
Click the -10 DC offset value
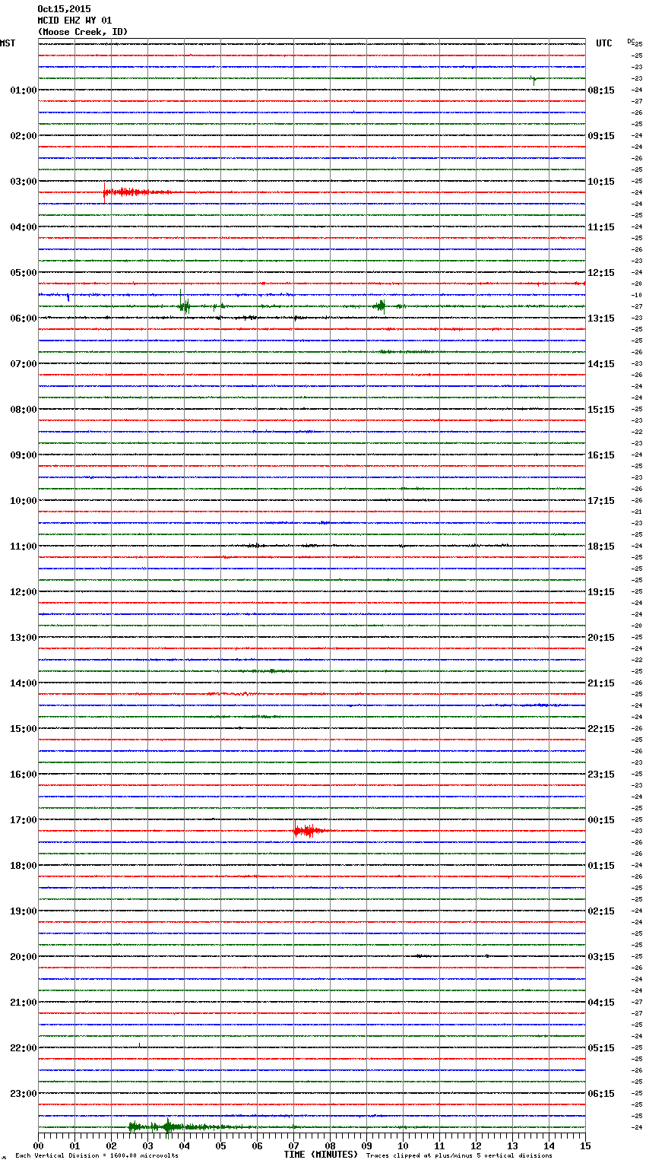pos(636,295)
